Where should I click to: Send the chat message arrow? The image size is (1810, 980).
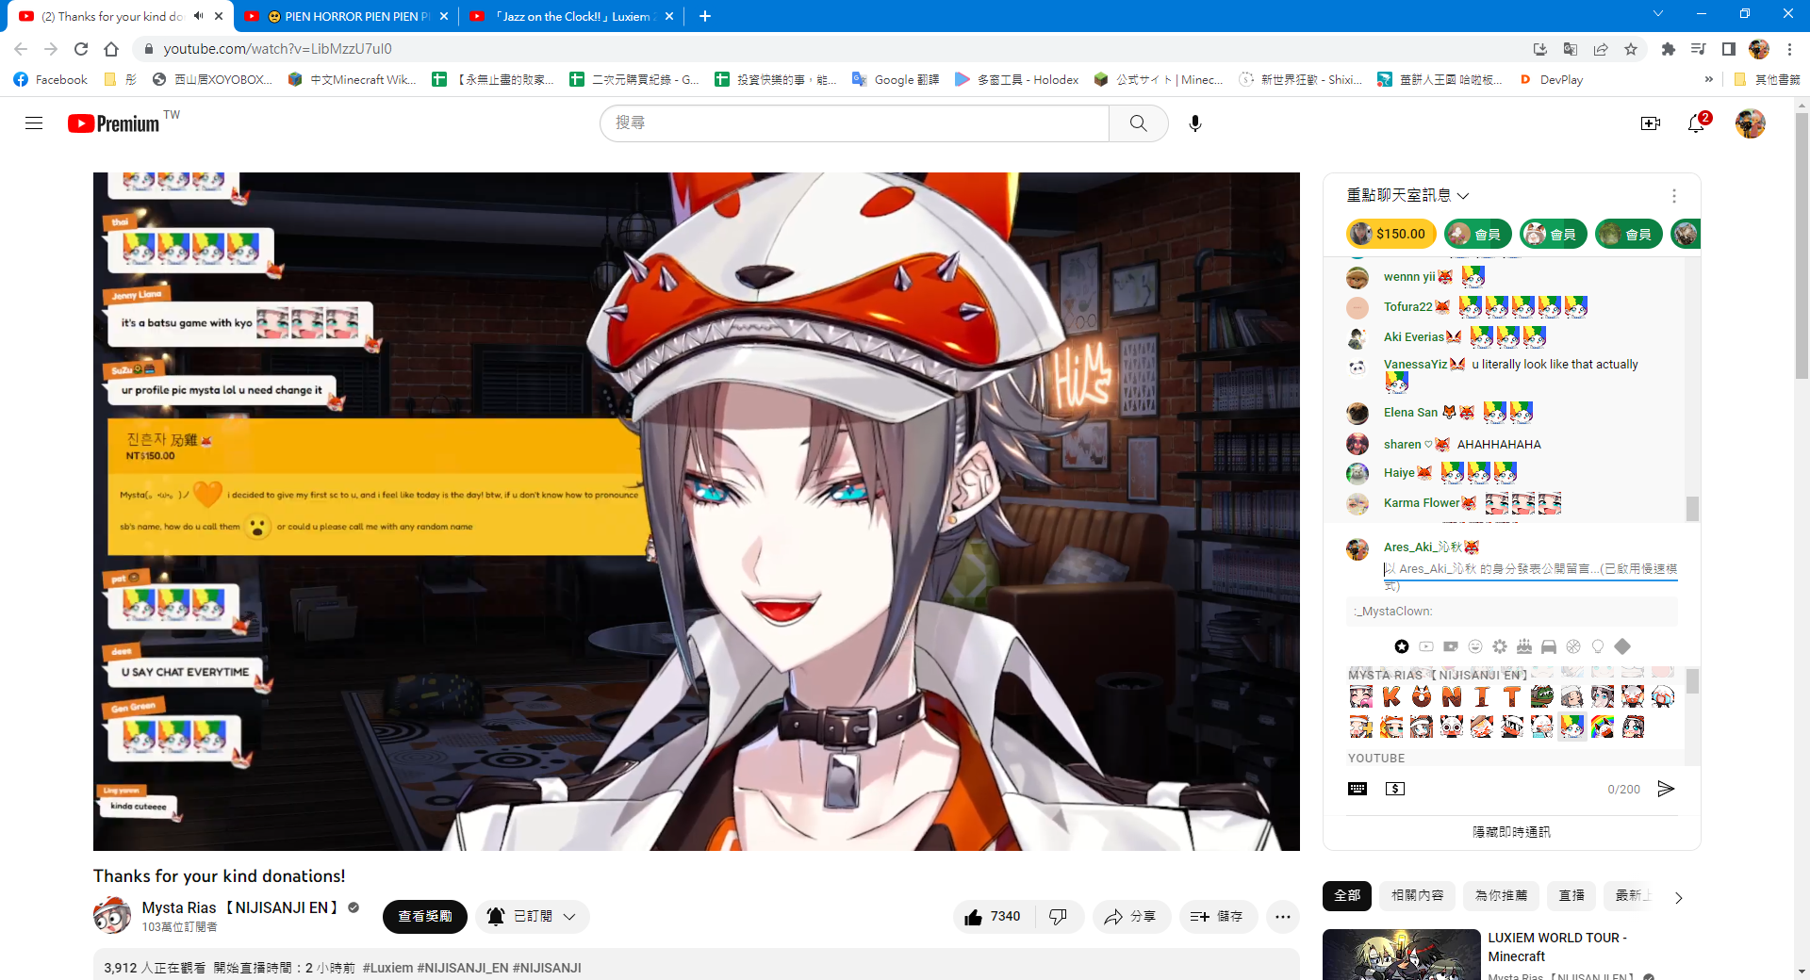(x=1666, y=789)
